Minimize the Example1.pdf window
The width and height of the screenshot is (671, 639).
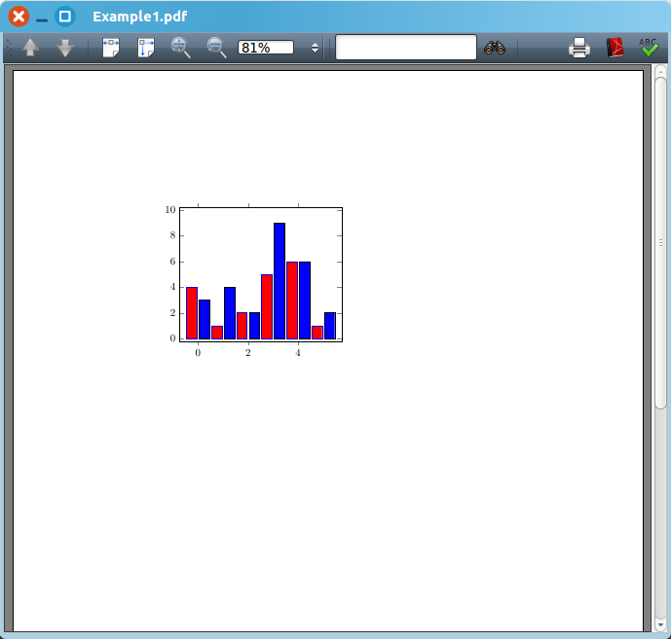[x=42, y=20]
